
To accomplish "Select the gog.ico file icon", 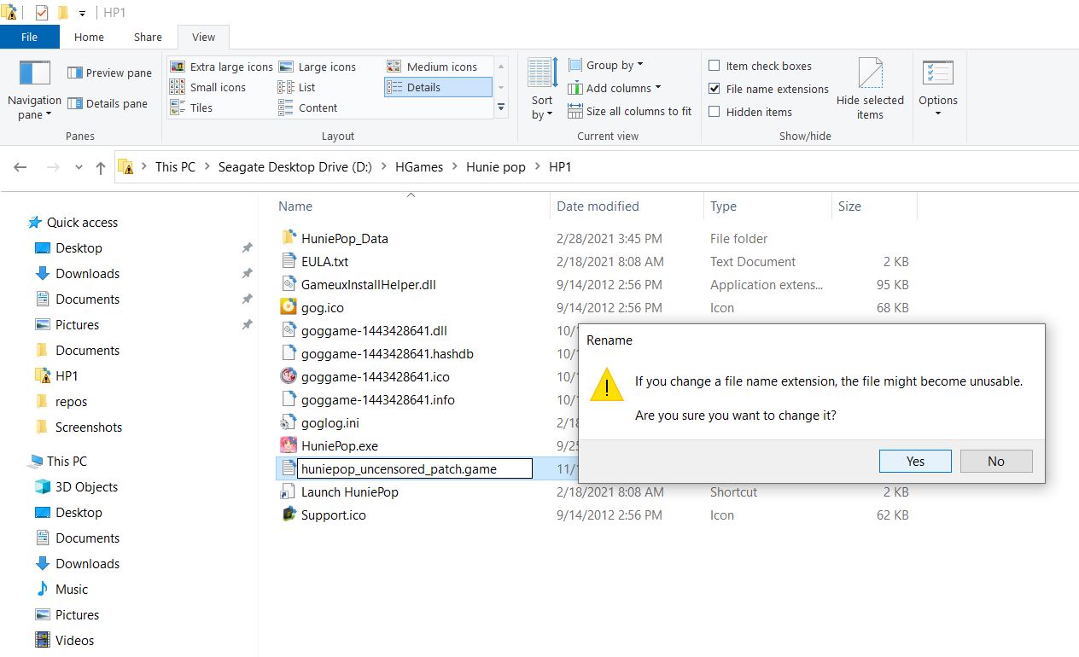I will [288, 307].
